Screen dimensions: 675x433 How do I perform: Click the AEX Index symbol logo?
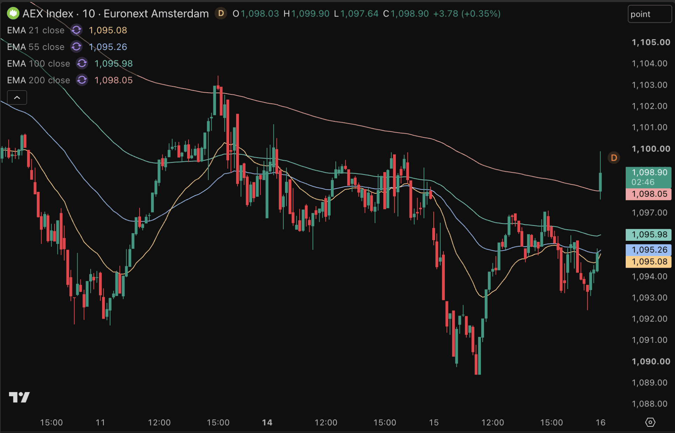pos(13,14)
